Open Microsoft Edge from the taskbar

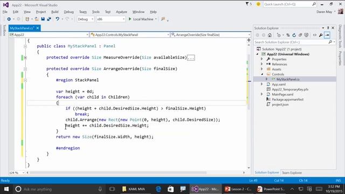[158, 189]
